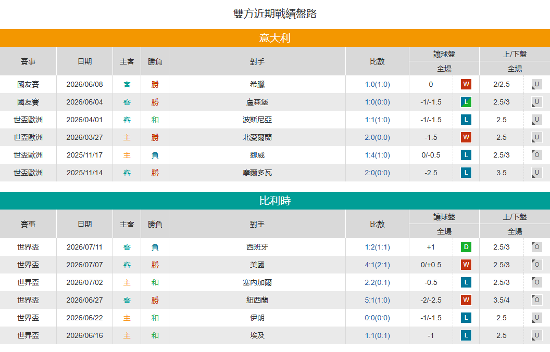Viewport: 550px width, 352px height.
Task: Click the O over badge in the 挪威 row
Action: pos(536,155)
